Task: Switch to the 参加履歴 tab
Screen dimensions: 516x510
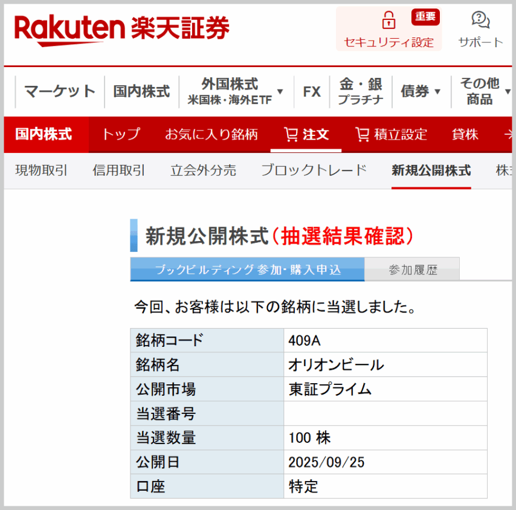Action: coord(413,270)
